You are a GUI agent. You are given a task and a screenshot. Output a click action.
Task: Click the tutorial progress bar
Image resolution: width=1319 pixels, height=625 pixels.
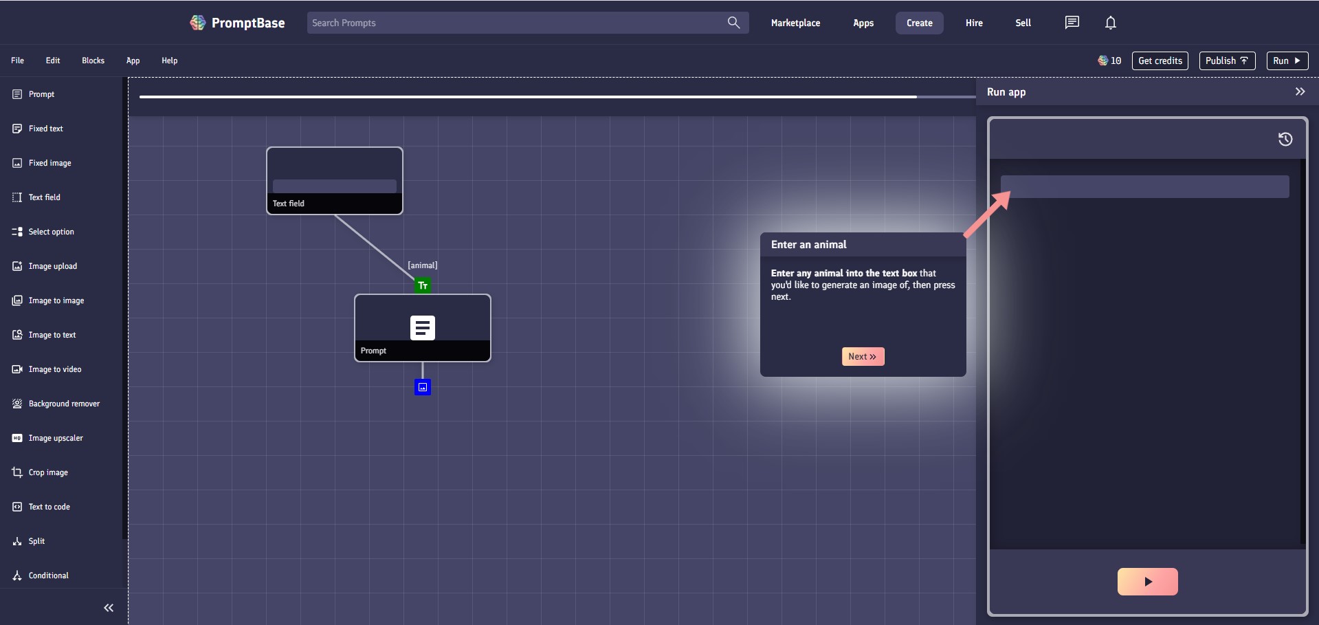point(557,97)
